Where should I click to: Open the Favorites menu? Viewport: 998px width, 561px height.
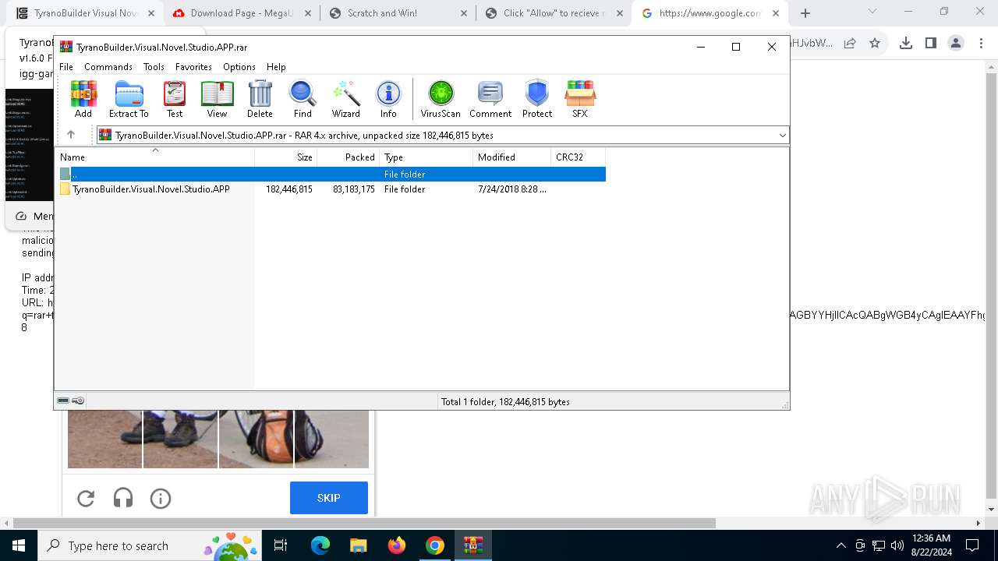[193, 67]
